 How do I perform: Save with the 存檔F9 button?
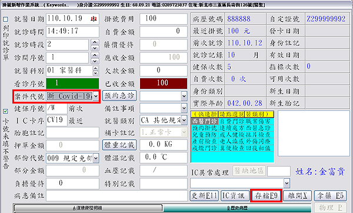coord(266,196)
